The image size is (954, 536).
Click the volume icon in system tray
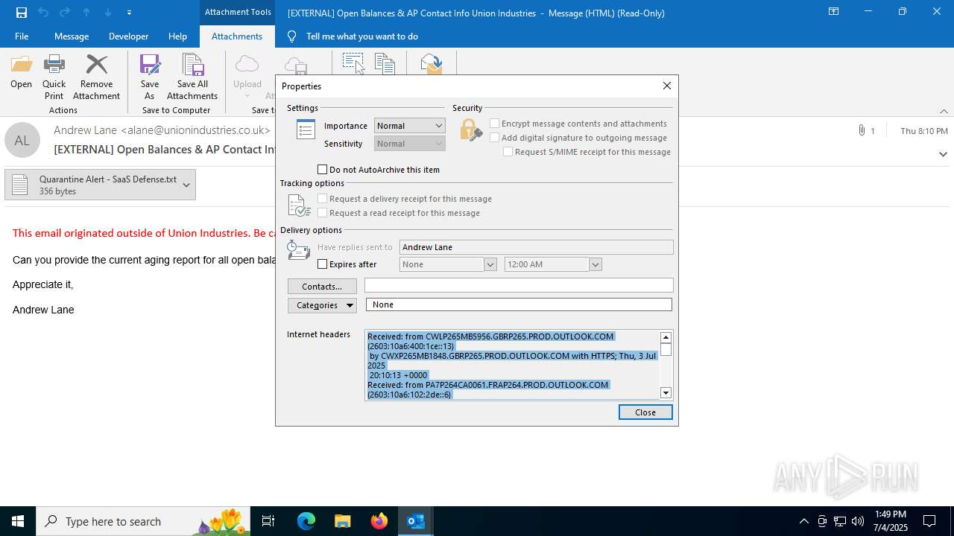[858, 521]
